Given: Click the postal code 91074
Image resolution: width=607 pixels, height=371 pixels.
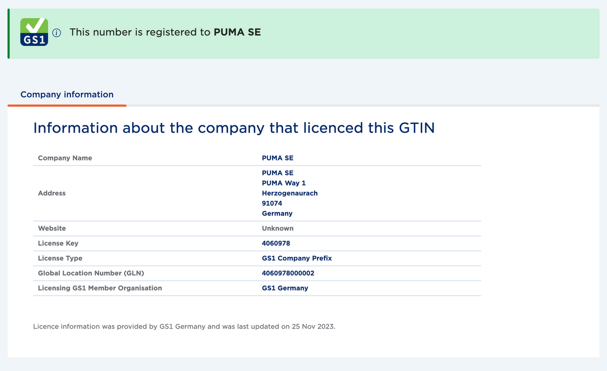Looking at the screenshot, I should [x=272, y=203].
